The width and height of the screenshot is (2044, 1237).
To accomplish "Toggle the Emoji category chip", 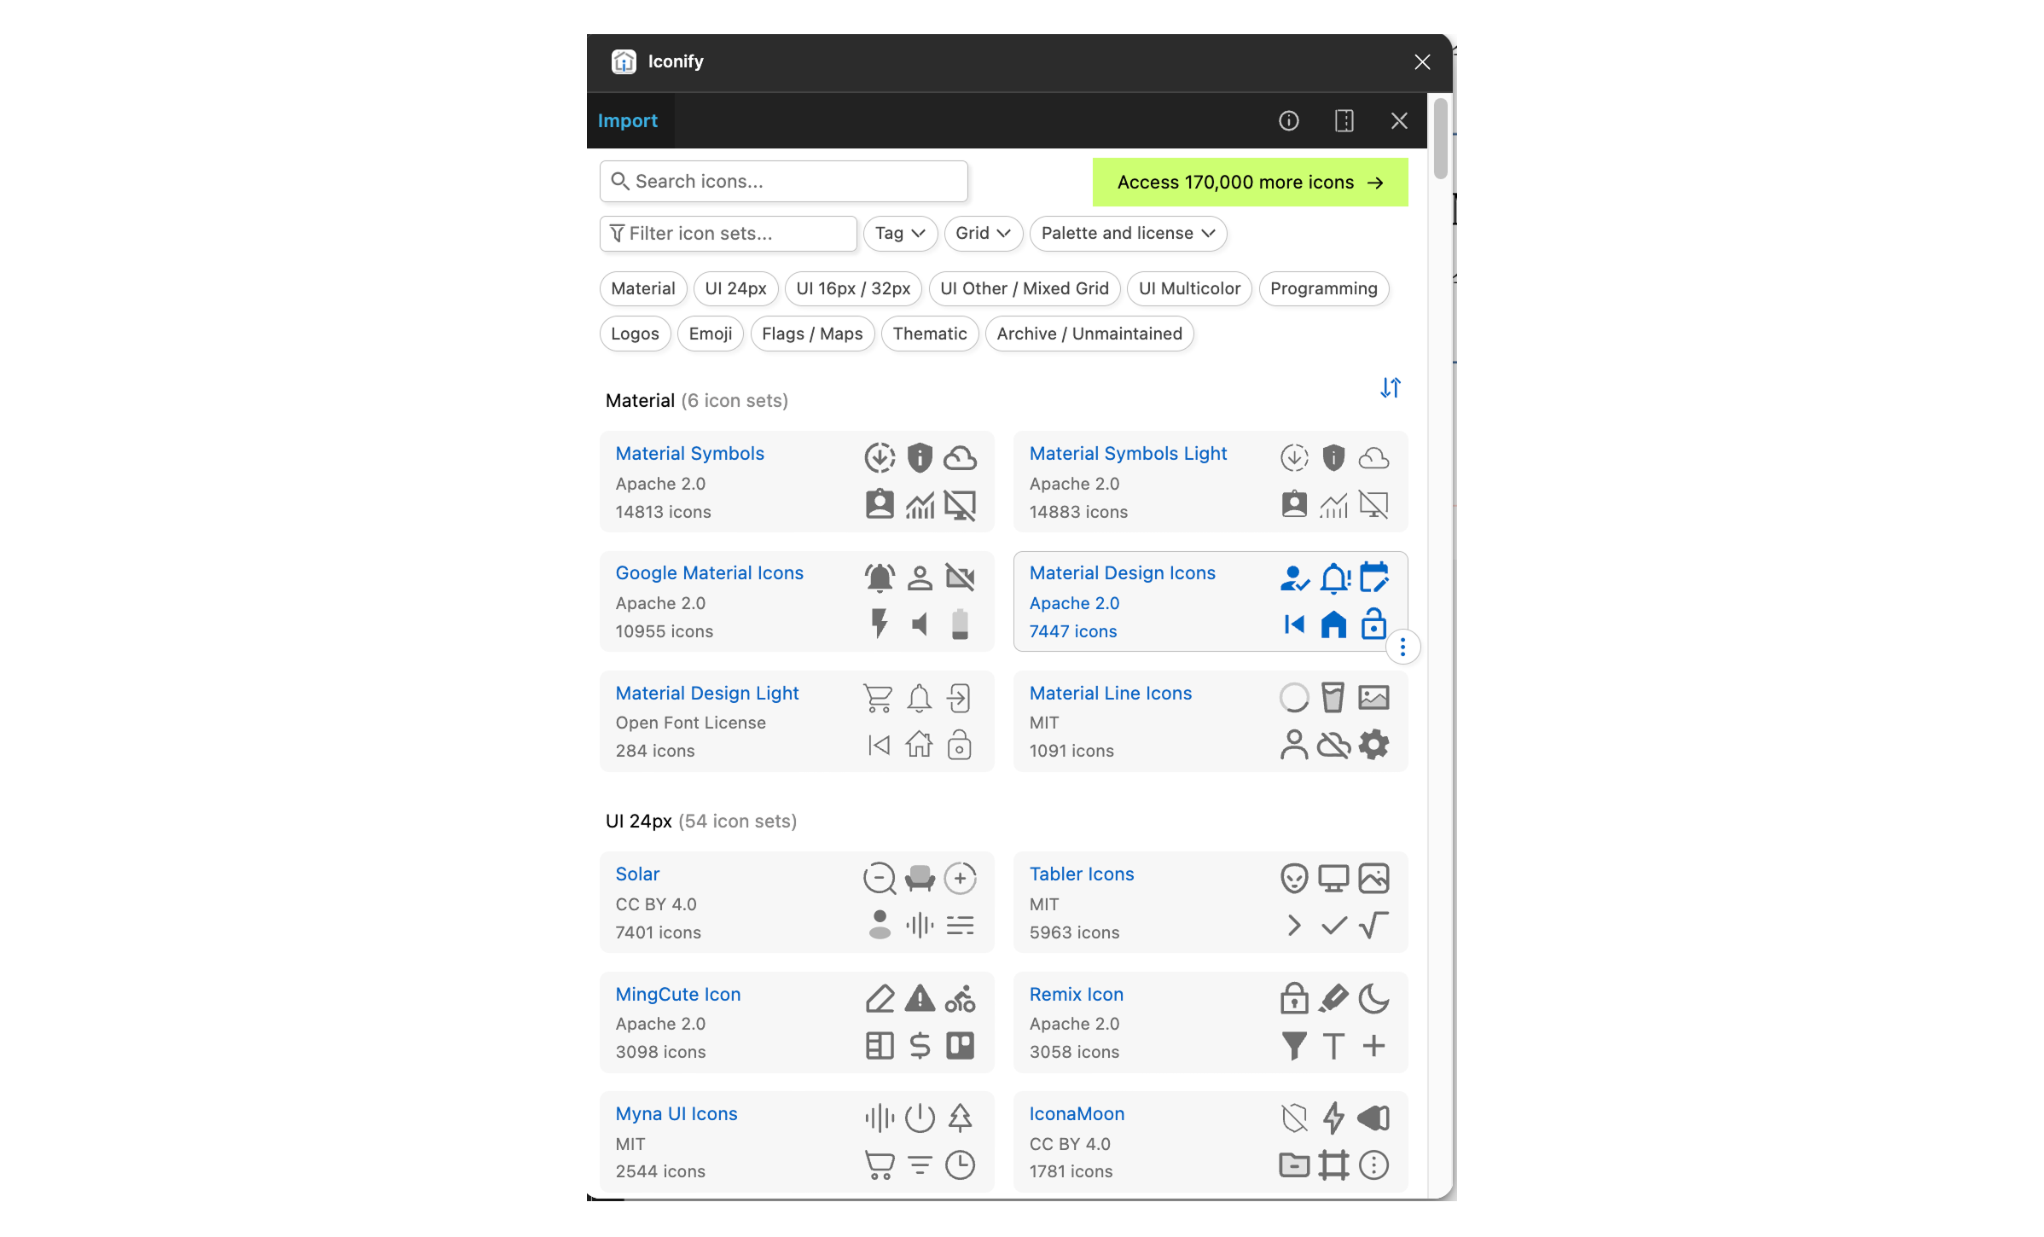I will click(x=710, y=334).
